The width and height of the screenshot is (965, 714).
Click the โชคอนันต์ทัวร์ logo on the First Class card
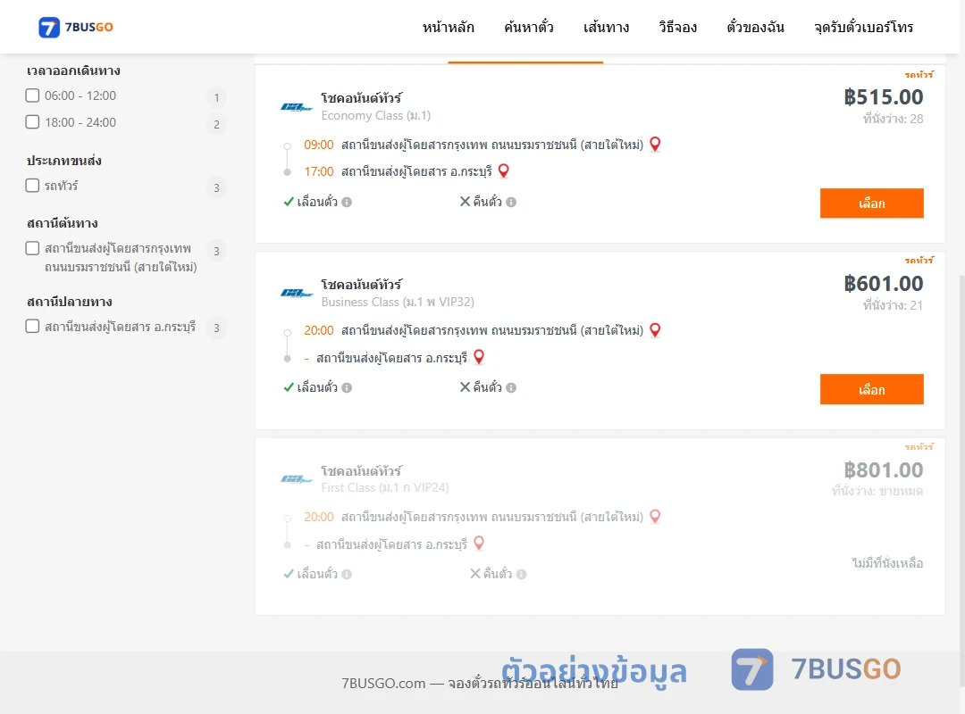pyautogui.click(x=297, y=479)
